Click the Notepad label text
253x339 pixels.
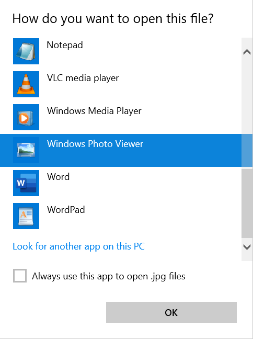[65, 45]
